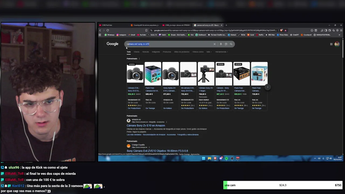This screenshot has width=345, height=194.
Task: Switch to Sitios de productos tab
Action: click(182, 52)
